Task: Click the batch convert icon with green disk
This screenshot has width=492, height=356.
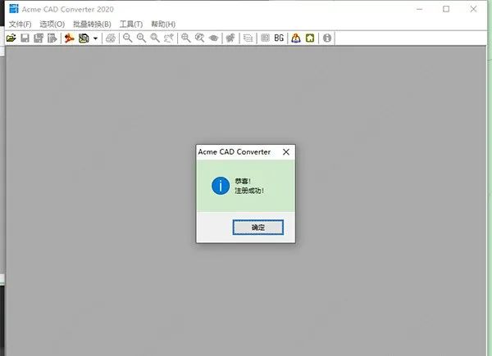Action: (84, 38)
